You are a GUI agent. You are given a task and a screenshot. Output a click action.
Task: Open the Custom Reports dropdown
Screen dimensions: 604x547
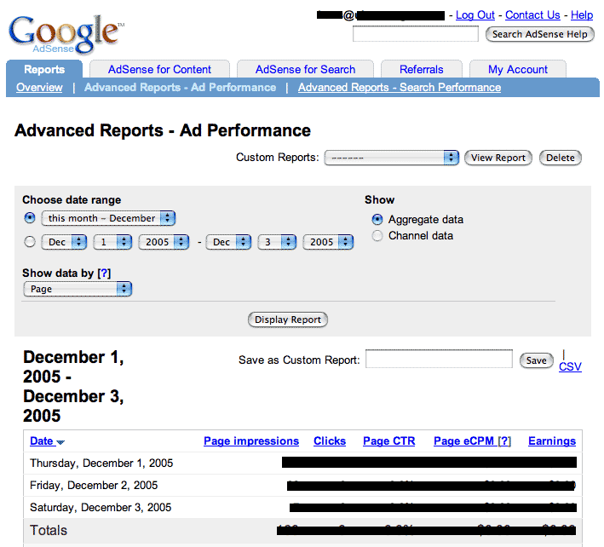click(x=391, y=158)
